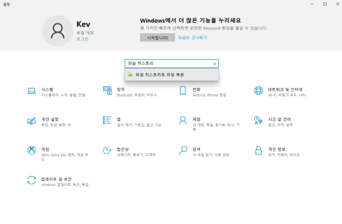
Task: Click the 앱 category title
Action: click(x=119, y=119)
